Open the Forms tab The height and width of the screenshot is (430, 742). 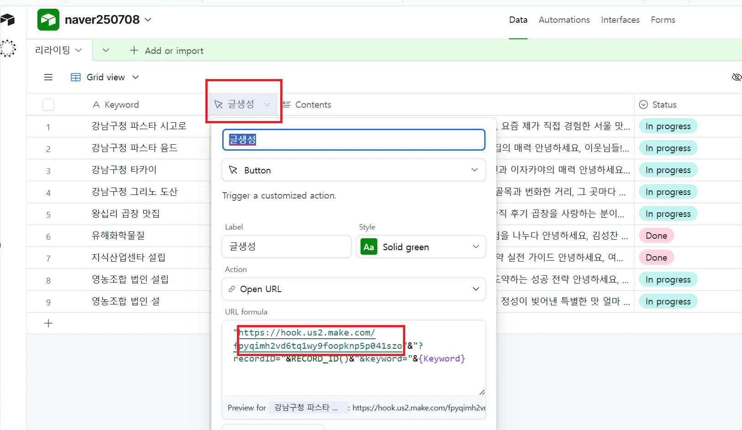[x=663, y=20]
